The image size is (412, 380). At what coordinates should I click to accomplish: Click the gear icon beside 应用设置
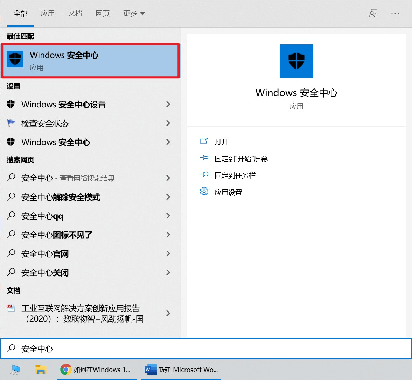(204, 192)
